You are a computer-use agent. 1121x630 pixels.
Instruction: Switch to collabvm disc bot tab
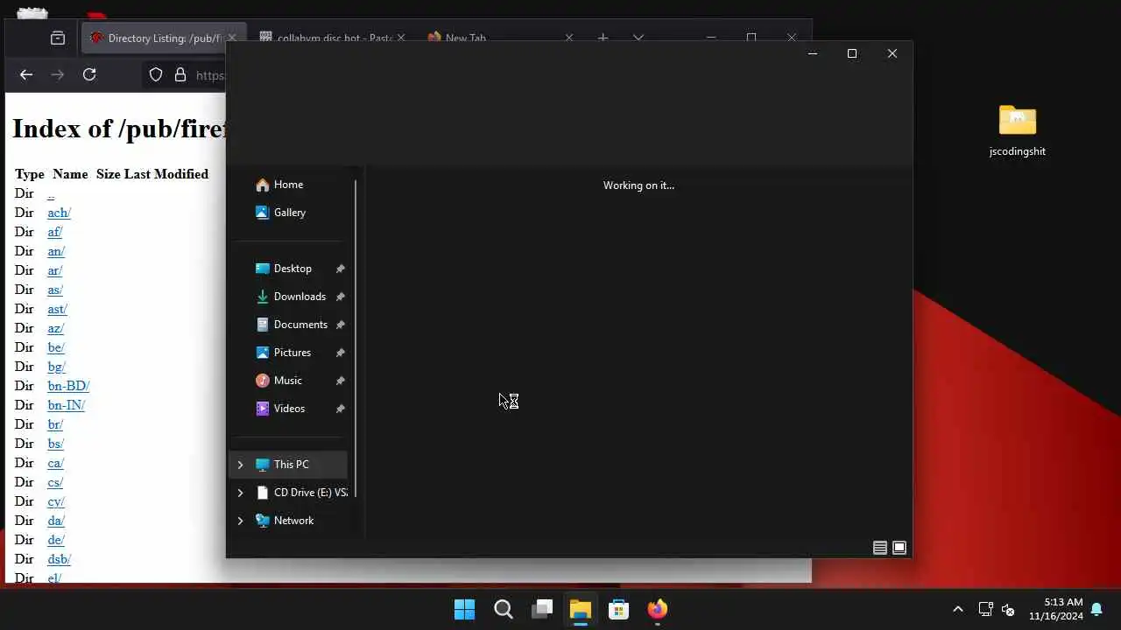pyautogui.click(x=326, y=38)
